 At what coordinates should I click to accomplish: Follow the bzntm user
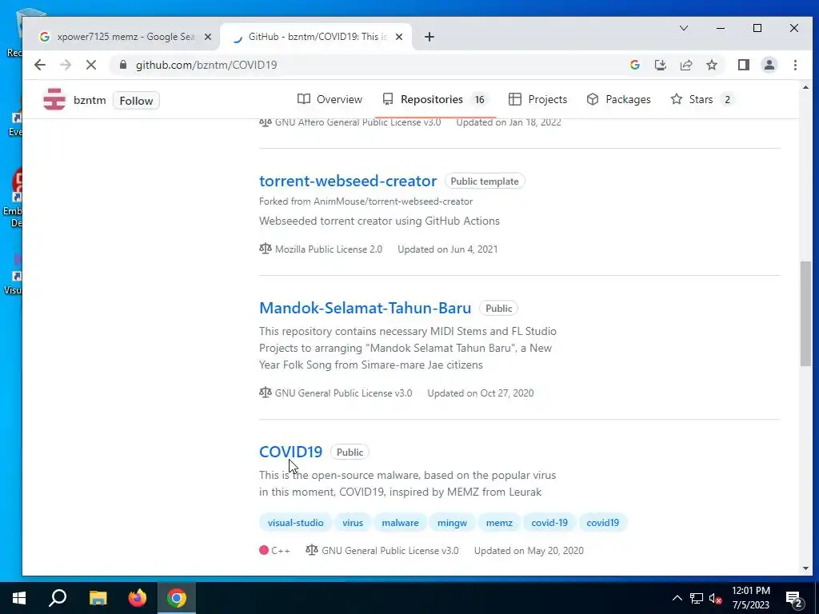[x=136, y=101]
